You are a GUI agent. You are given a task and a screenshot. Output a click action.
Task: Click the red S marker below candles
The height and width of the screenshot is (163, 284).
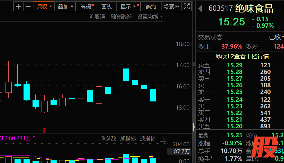[x=44, y=130]
